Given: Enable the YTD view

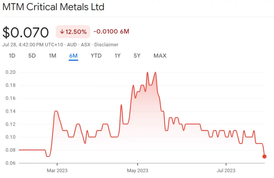Looking at the screenshot, I should [96, 56].
